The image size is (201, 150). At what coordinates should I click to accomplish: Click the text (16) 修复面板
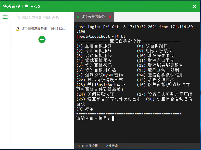point(151,85)
